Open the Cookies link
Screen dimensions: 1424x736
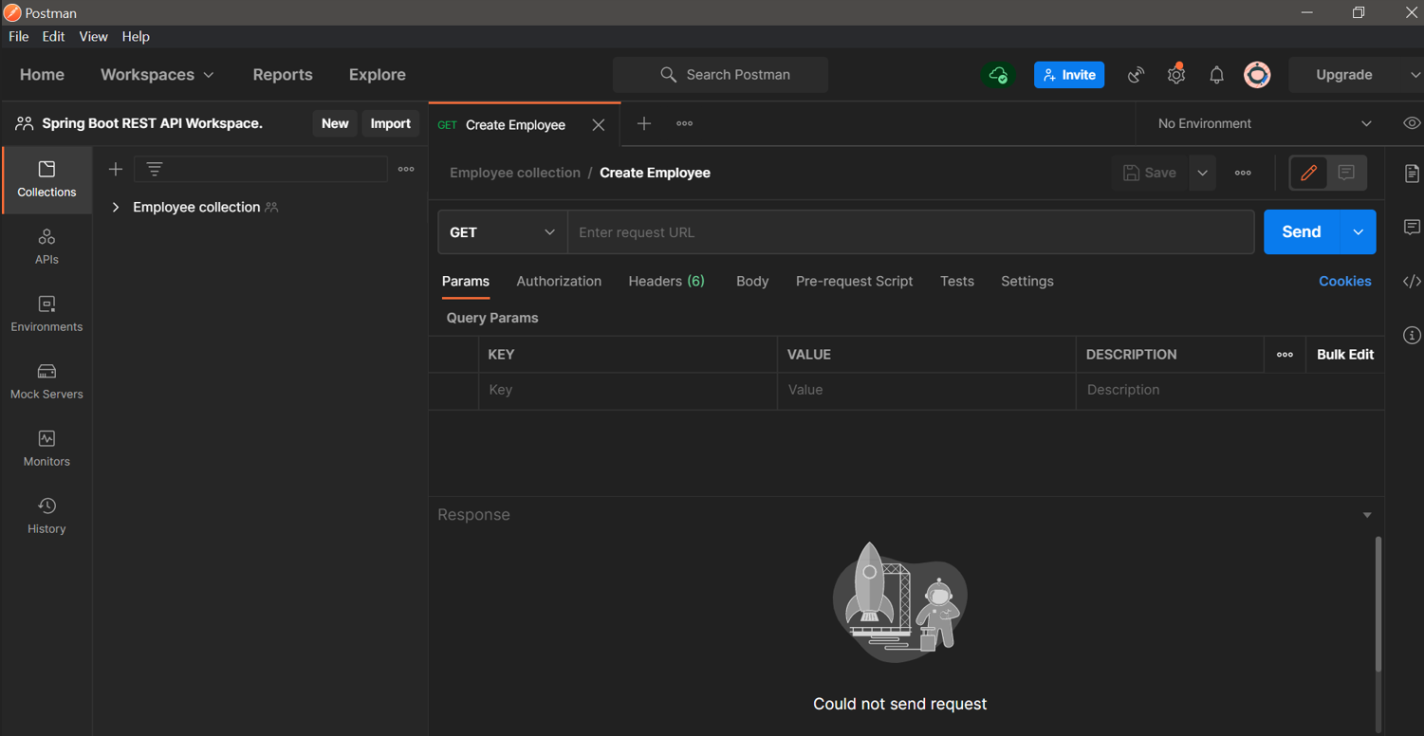[1344, 281]
